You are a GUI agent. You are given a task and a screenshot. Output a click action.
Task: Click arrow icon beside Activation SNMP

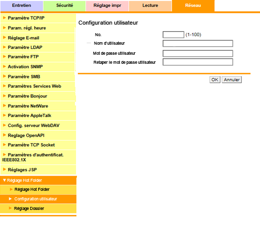[5, 66]
